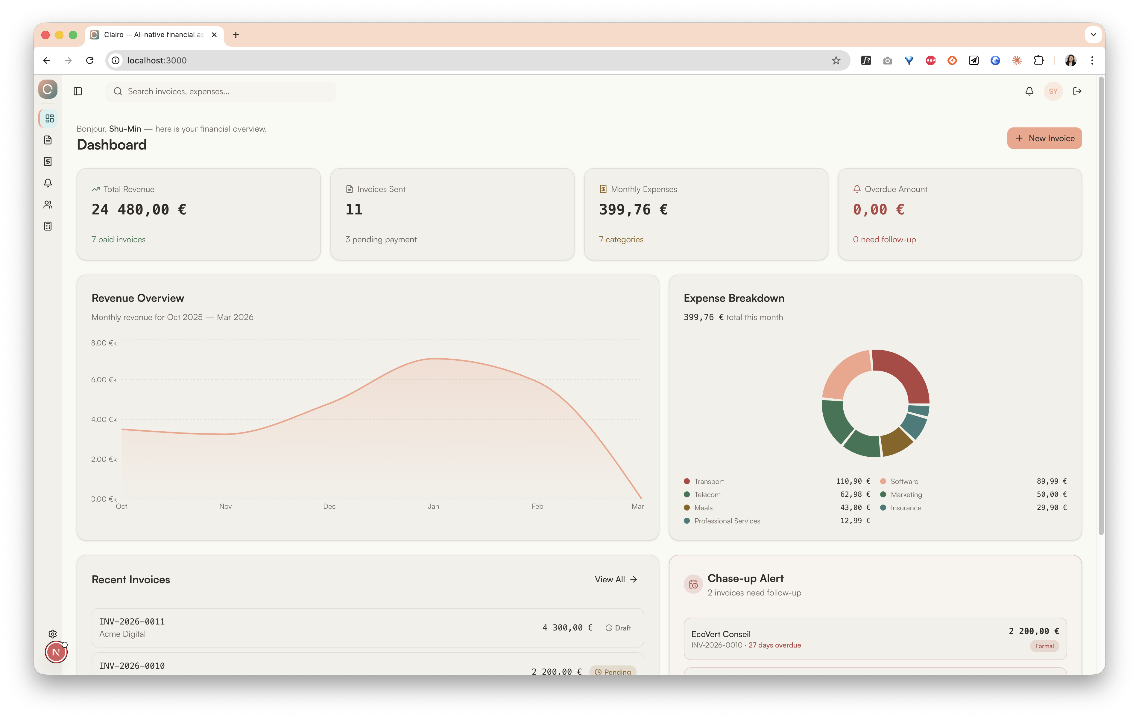Click the 3 pending payment text
This screenshot has width=1139, height=719.
tap(381, 239)
